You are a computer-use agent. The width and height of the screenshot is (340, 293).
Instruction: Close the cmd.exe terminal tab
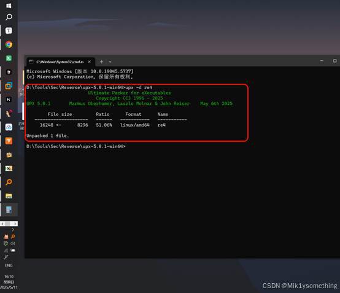tap(90, 62)
